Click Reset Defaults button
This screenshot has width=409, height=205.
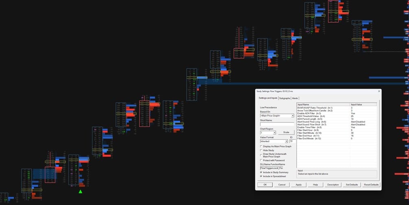[371, 185]
